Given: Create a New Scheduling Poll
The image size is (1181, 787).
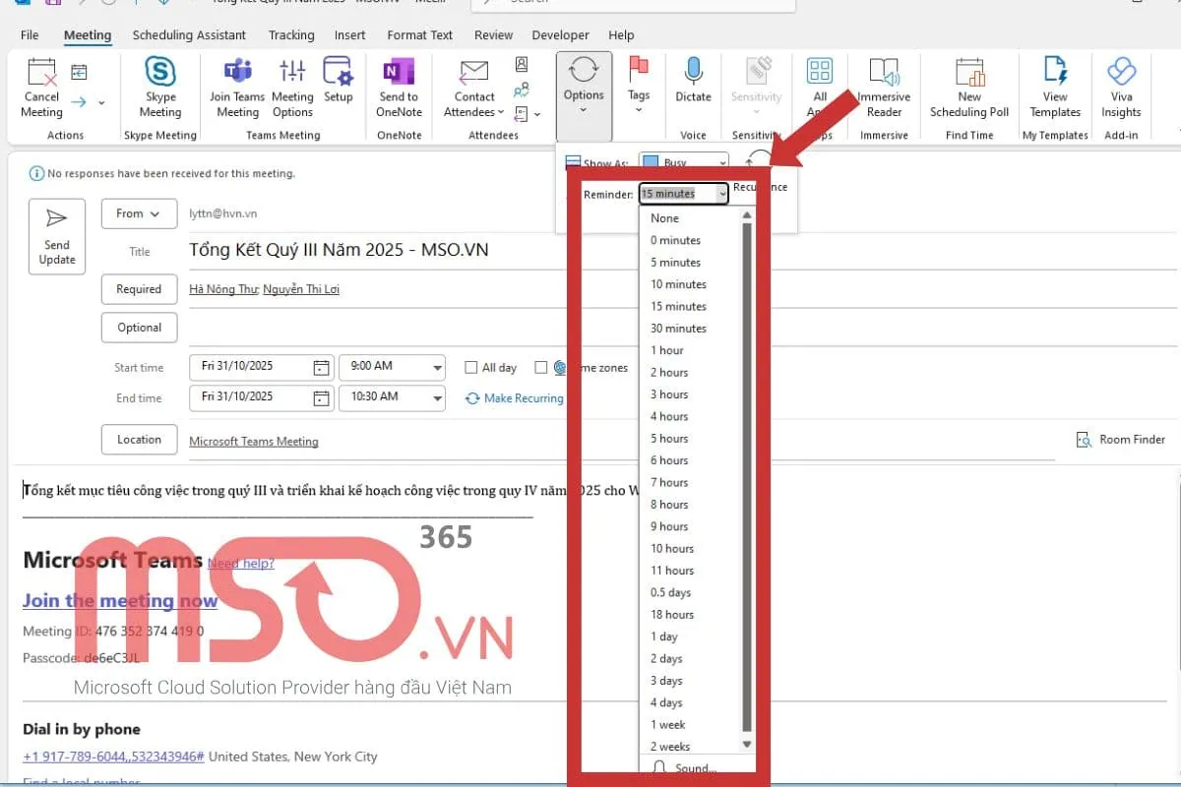Looking at the screenshot, I should click(x=968, y=87).
